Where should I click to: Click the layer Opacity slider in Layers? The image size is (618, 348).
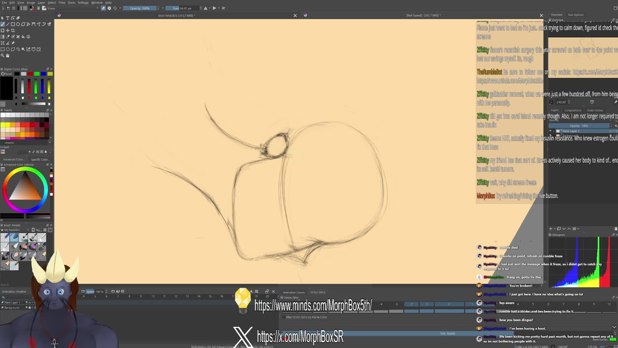pos(579,126)
